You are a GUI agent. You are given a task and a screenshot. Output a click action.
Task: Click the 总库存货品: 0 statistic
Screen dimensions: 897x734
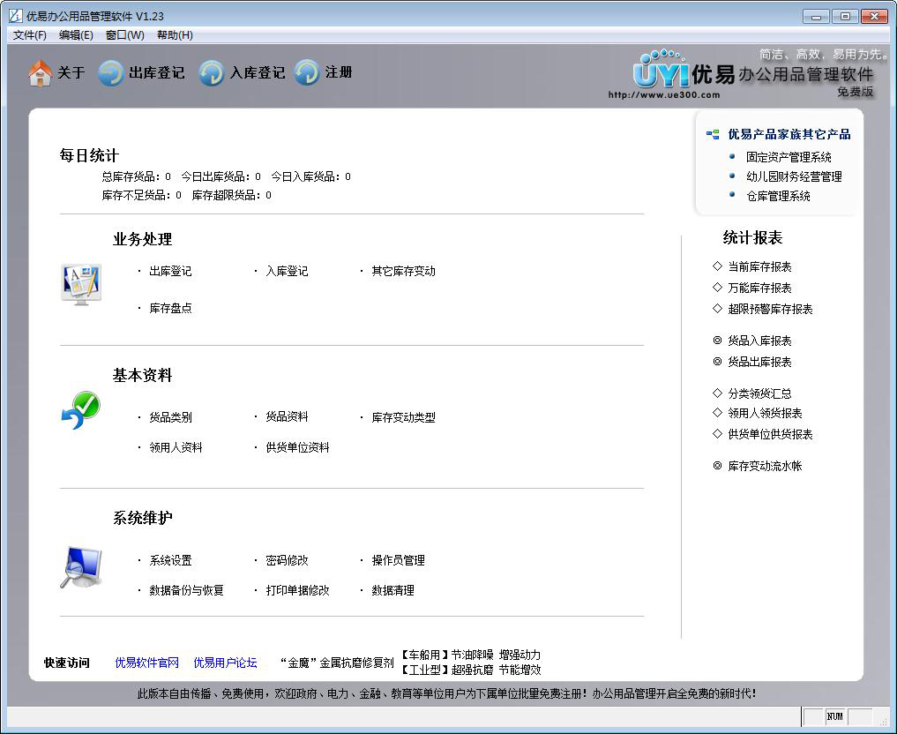[136, 176]
